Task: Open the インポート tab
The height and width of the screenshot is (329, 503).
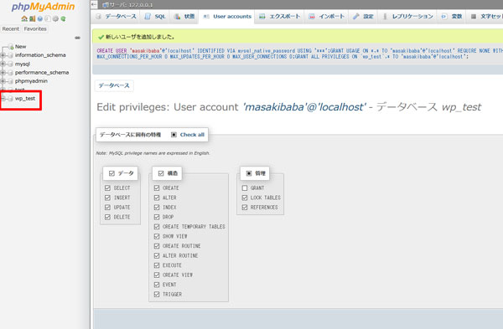Action: [x=326, y=17]
